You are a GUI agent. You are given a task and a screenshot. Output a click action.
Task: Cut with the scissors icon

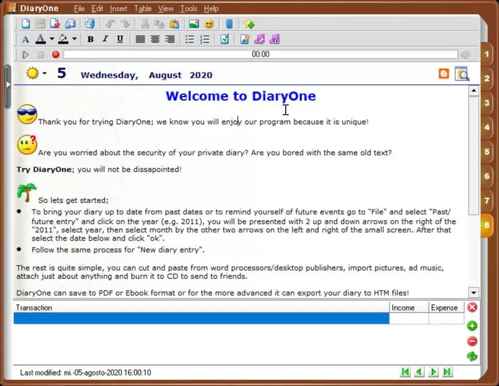pos(145,24)
